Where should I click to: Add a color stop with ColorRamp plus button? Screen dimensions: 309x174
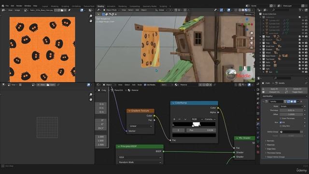[x=174, y=119]
